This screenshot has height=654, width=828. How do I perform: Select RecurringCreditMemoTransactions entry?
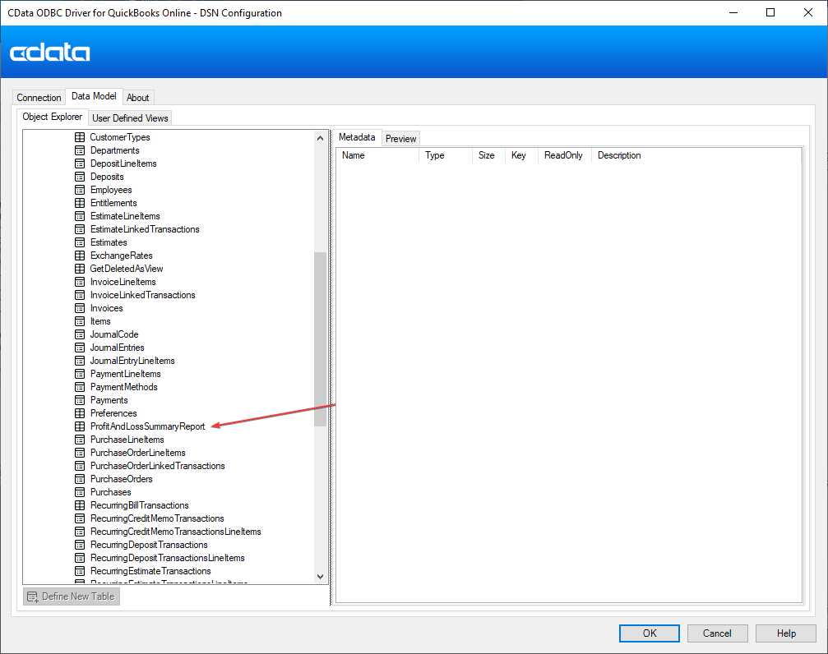point(157,519)
